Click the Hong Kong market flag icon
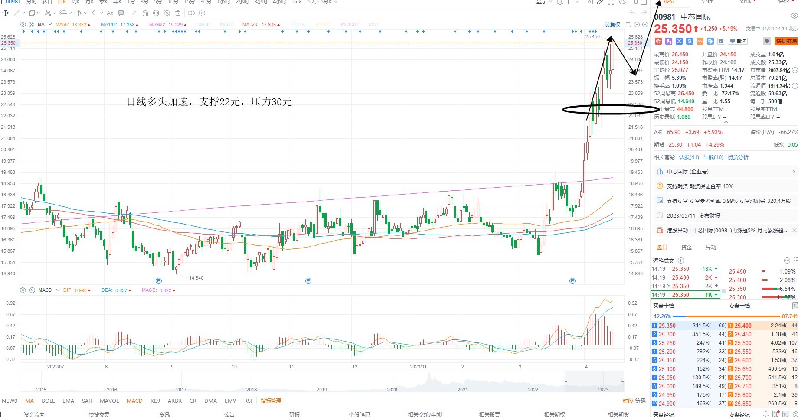Viewport: 798px width, 417px height. click(658, 41)
